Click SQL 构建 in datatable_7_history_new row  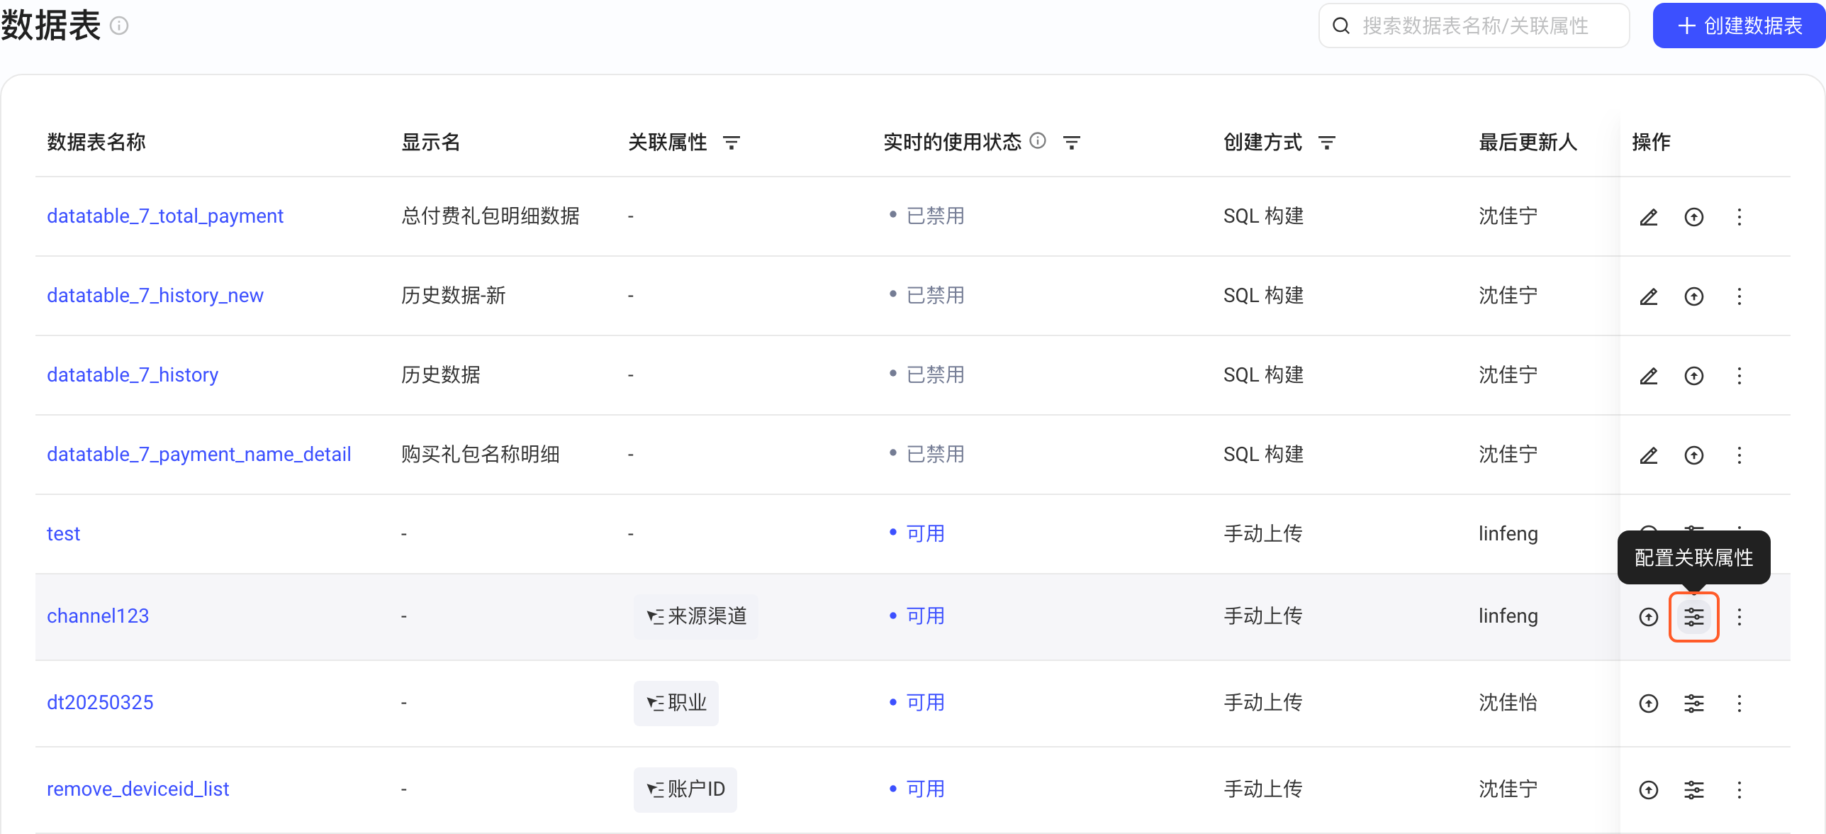(x=1264, y=295)
